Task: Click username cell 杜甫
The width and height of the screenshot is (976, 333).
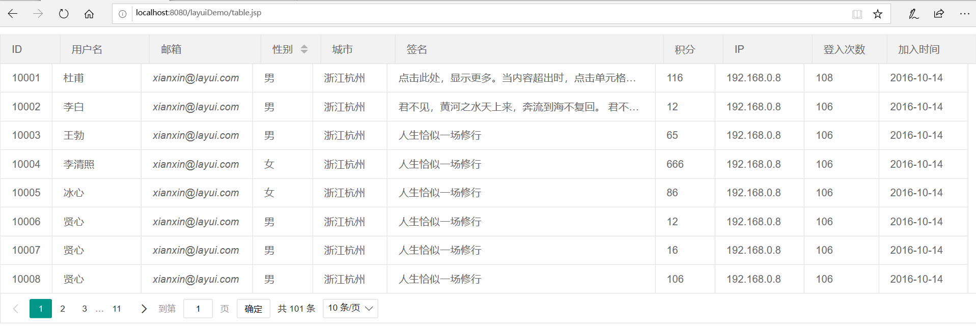Action: click(97, 78)
